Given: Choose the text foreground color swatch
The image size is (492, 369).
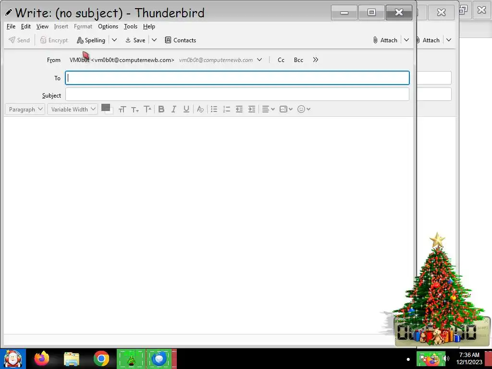Looking at the screenshot, I should coord(105,107).
